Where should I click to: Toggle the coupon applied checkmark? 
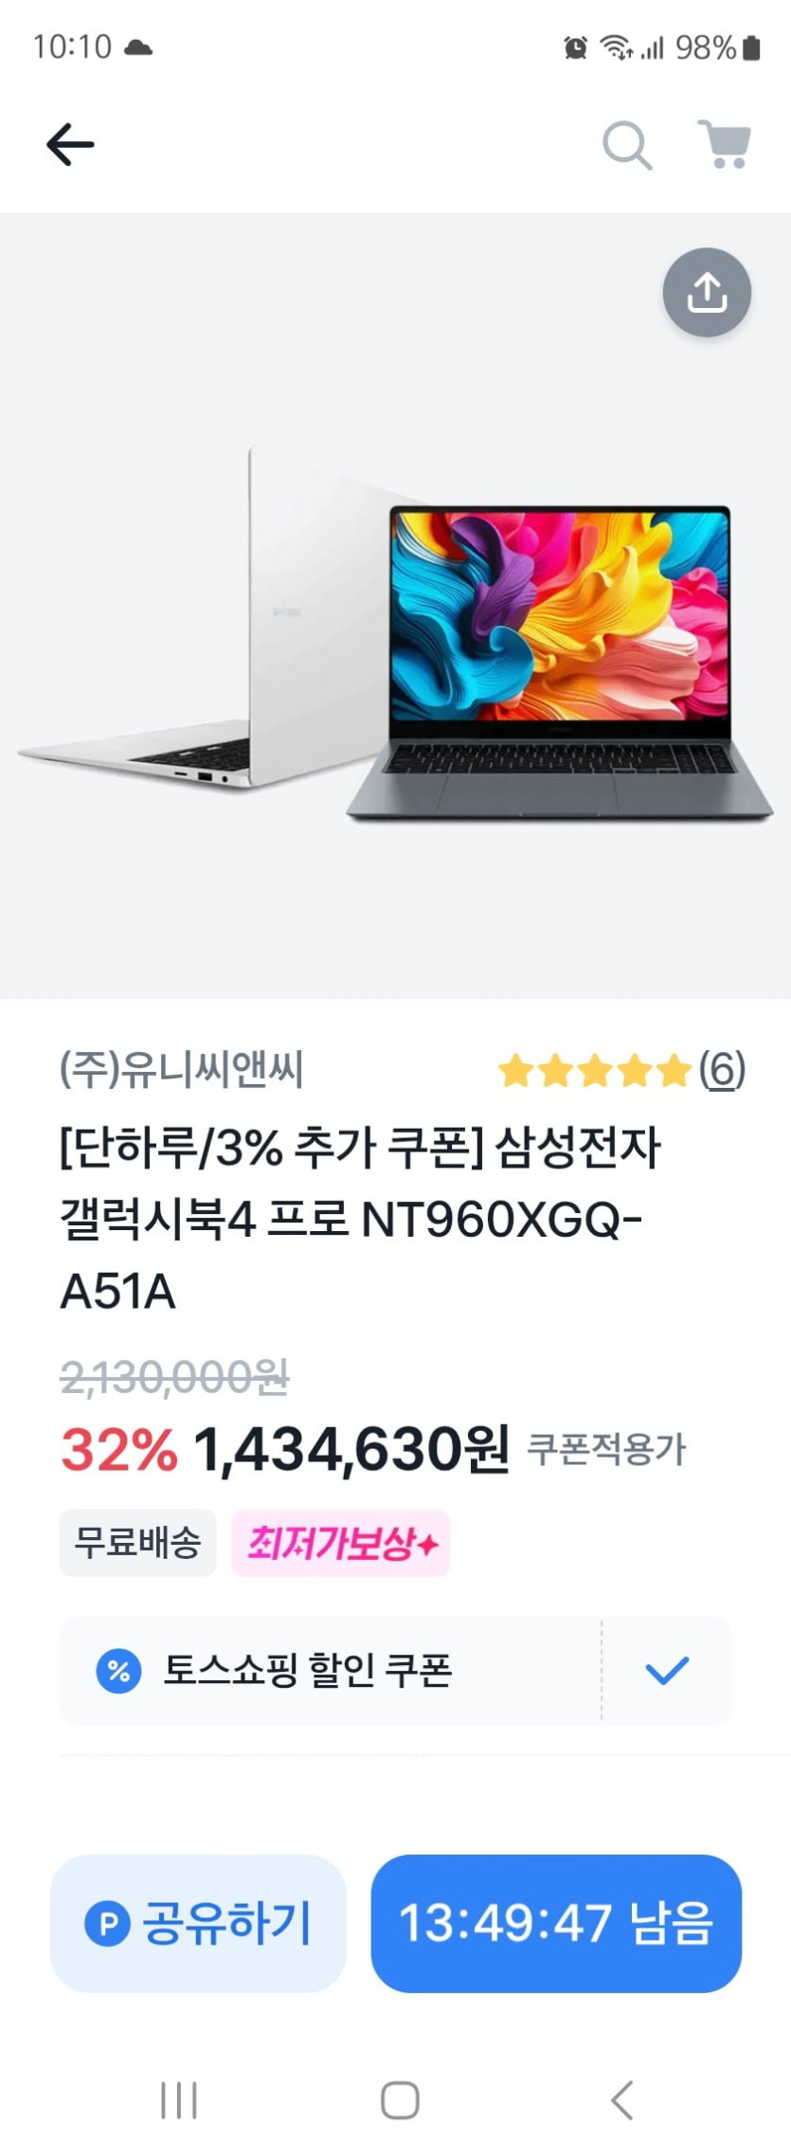click(667, 1671)
